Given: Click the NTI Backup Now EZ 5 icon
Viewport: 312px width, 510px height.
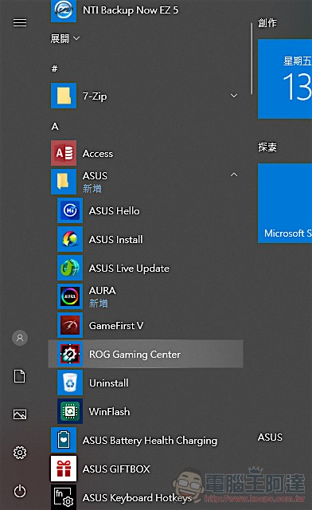Looking at the screenshot, I should [64, 10].
